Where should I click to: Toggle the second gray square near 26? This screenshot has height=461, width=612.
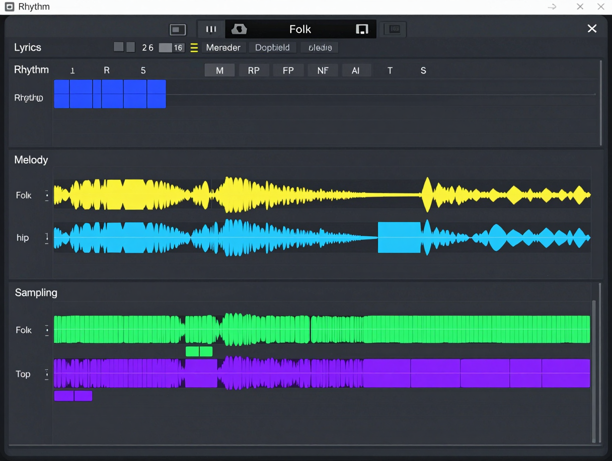(131, 47)
